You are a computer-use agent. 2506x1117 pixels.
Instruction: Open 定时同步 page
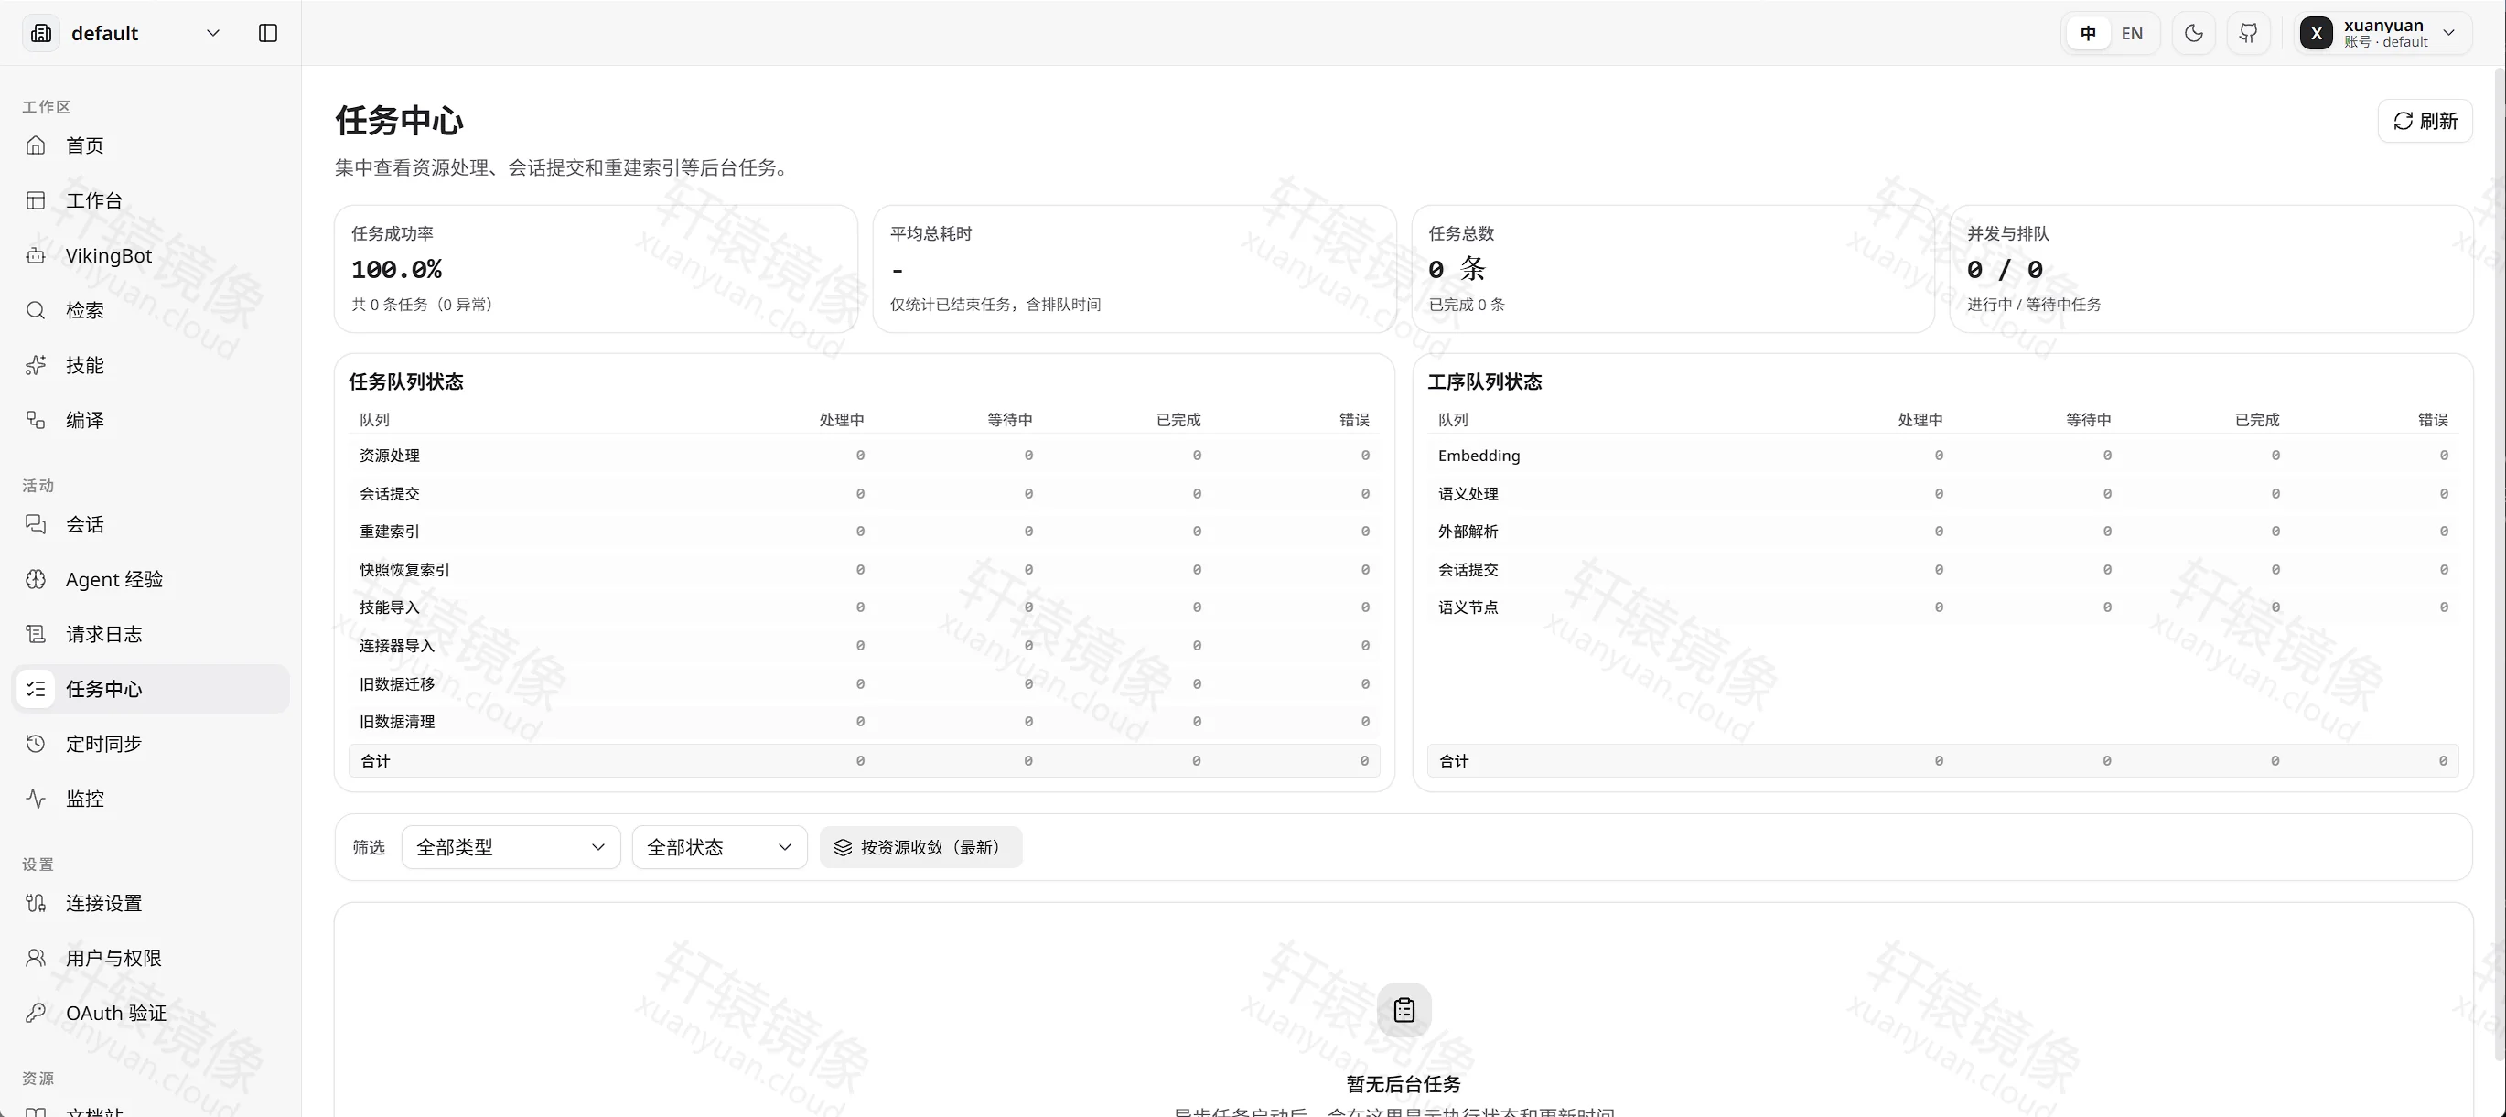point(151,744)
